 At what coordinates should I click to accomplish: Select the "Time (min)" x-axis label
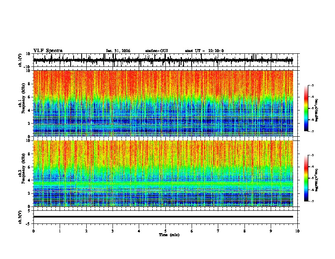(169, 235)
